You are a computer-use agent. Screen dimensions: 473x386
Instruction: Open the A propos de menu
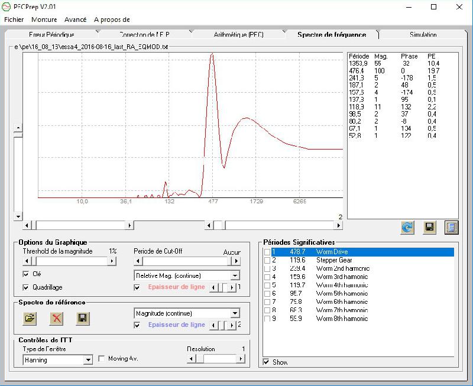point(112,20)
